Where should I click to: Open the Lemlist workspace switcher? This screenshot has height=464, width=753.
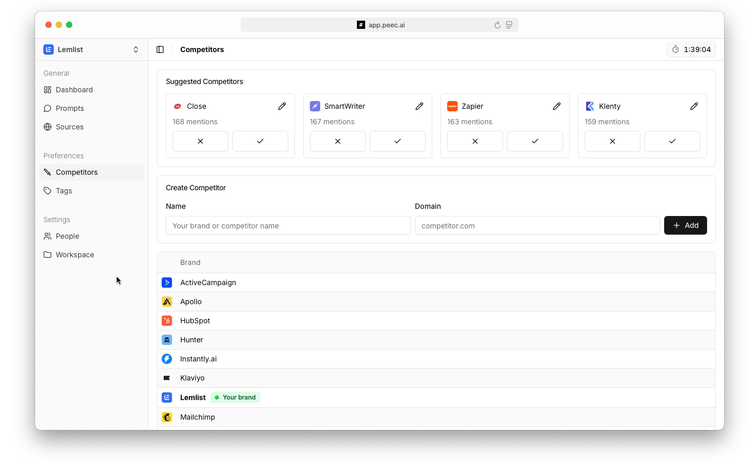tap(91, 49)
